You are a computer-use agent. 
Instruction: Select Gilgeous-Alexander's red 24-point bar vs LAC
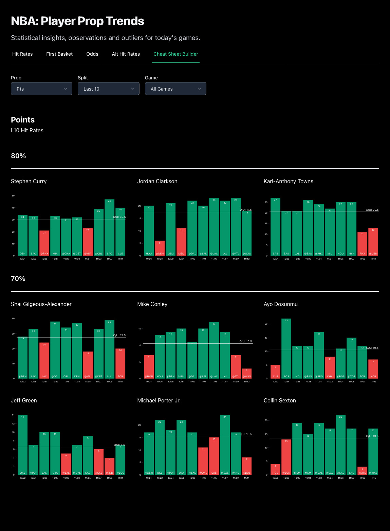pyautogui.click(x=44, y=361)
